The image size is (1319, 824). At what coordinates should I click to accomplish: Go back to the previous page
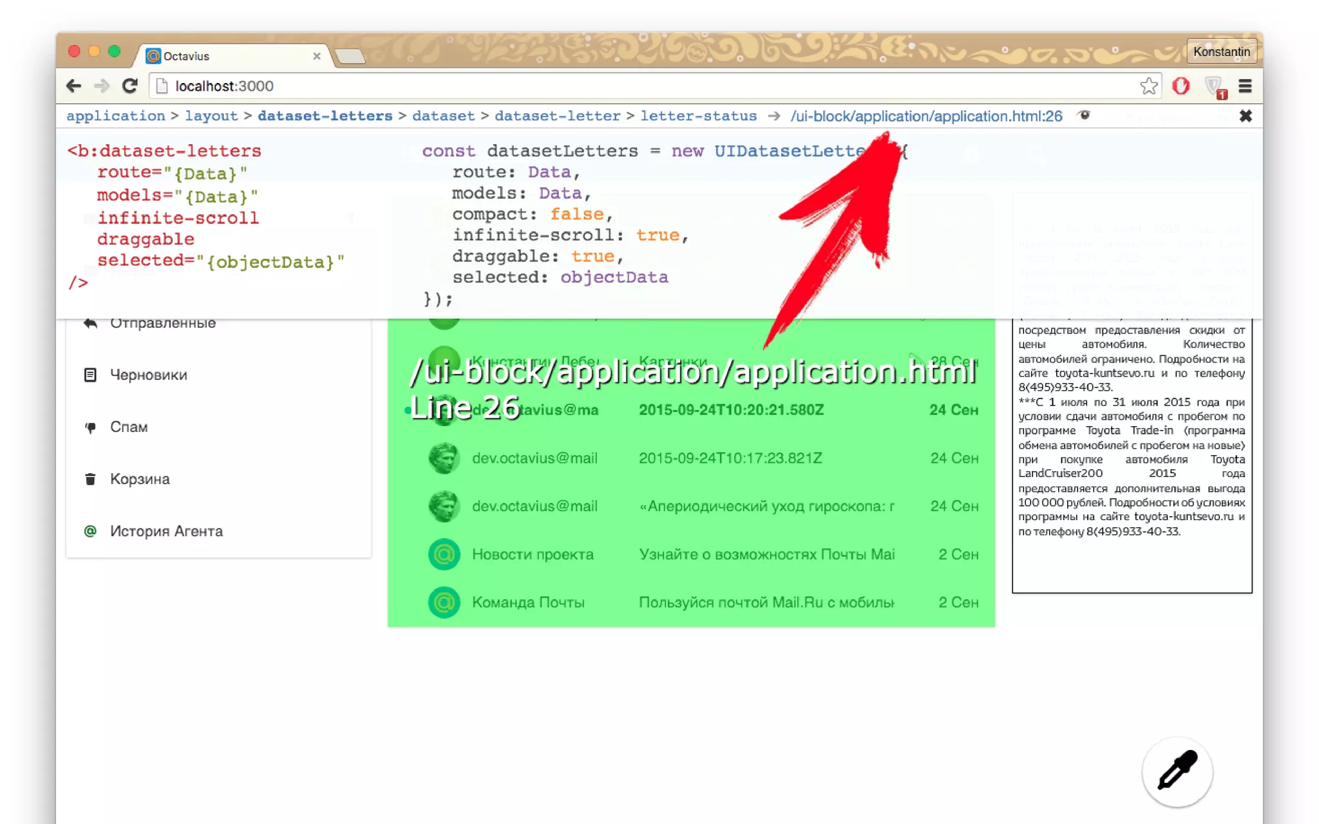[73, 86]
